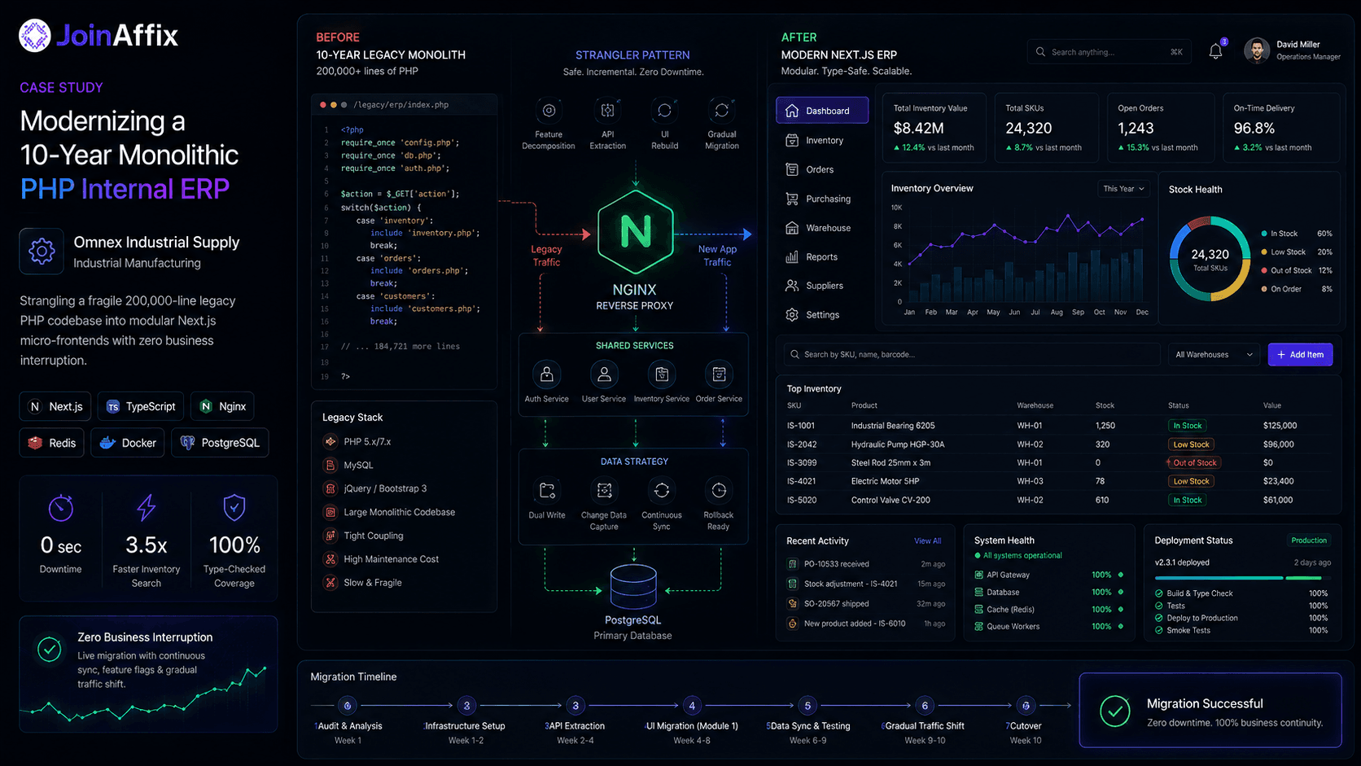Open Orders in the sidebar
Viewport: 1361px width, 766px height.
(x=822, y=169)
